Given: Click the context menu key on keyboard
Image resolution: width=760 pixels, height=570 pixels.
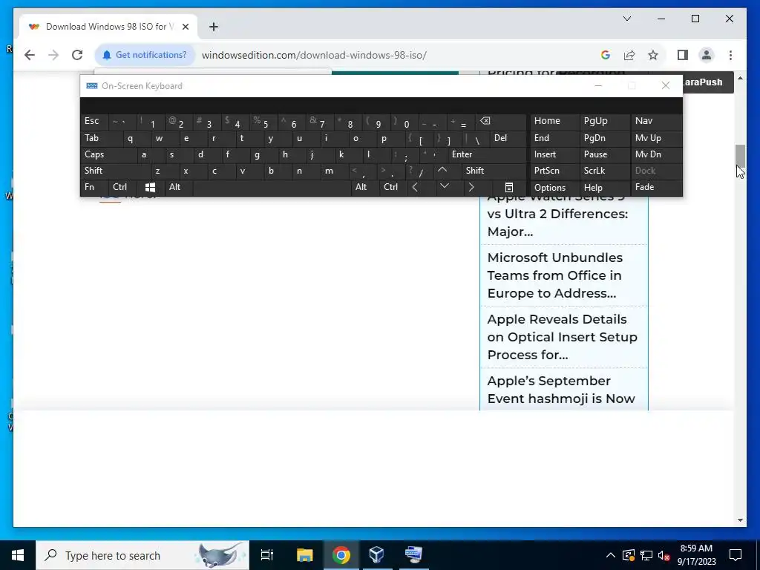Looking at the screenshot, I should pos(509,187).
